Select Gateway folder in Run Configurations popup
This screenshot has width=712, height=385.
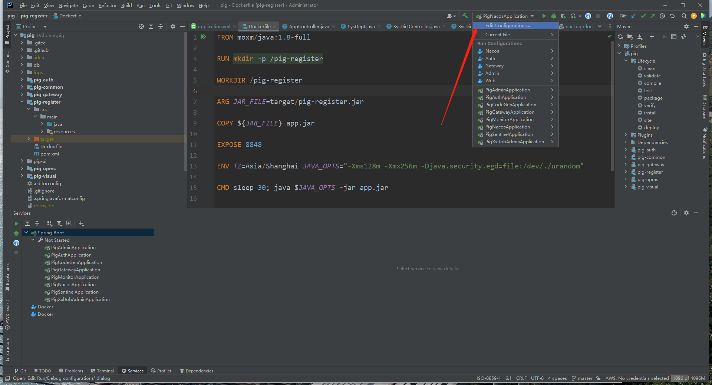click(x=515, y=66)
